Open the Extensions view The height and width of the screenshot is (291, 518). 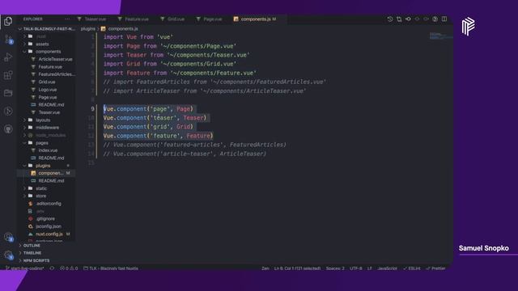pos(8,75)
